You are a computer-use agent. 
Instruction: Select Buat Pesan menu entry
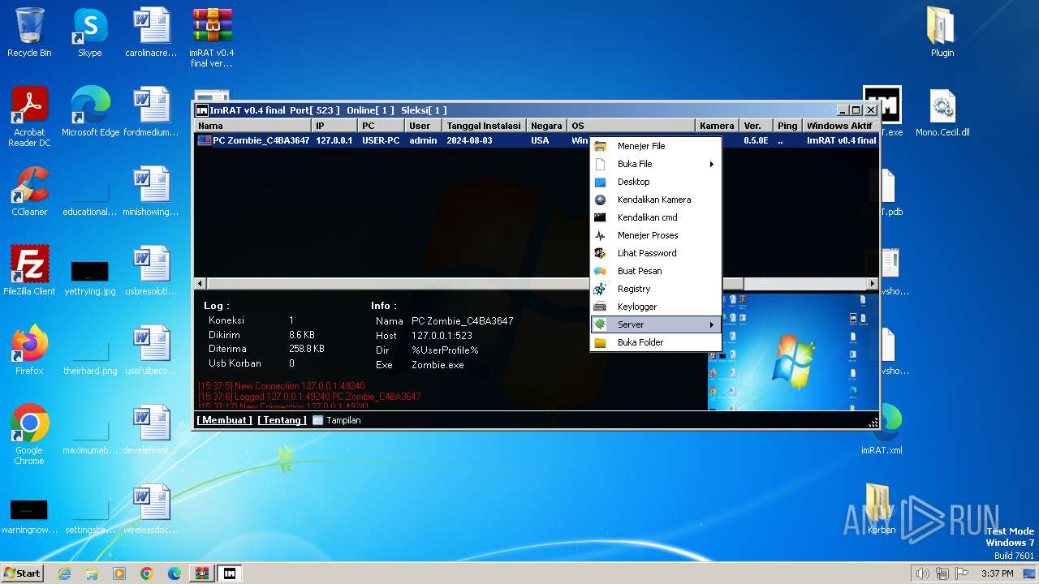click(x=656, y=271)
